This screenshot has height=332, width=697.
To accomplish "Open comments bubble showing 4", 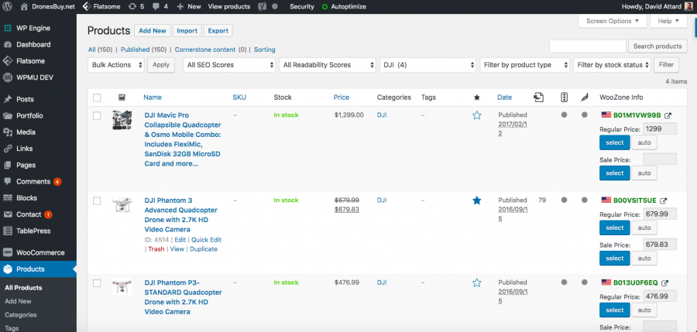I will [160, 7].
